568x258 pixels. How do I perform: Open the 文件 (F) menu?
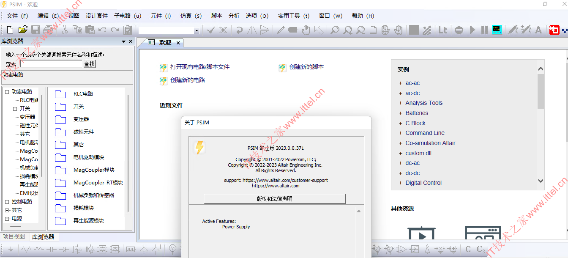pos(17,16)
